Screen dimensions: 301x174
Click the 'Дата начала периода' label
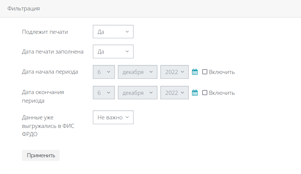50,72
